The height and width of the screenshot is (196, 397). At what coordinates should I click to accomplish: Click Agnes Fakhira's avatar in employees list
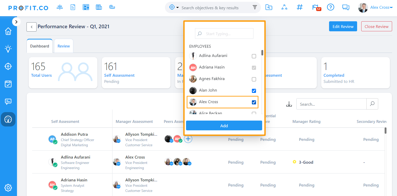click(193, 79)
